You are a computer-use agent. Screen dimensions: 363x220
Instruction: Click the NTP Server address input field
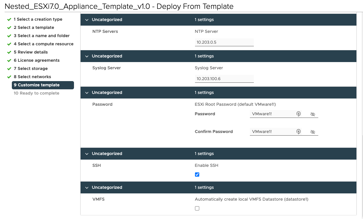click(x=224, y=42)
